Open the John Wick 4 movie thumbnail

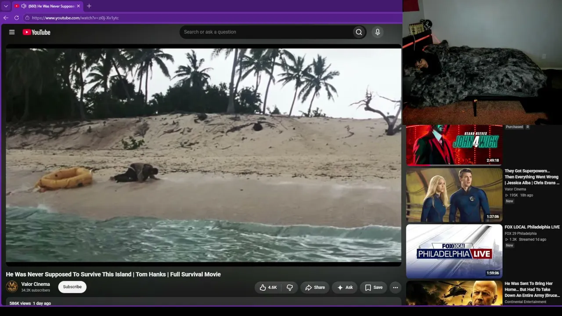454,145
